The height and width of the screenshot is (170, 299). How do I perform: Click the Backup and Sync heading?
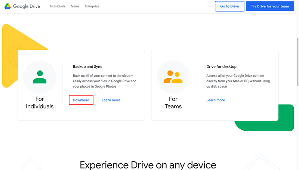click(x=87, y=67)
